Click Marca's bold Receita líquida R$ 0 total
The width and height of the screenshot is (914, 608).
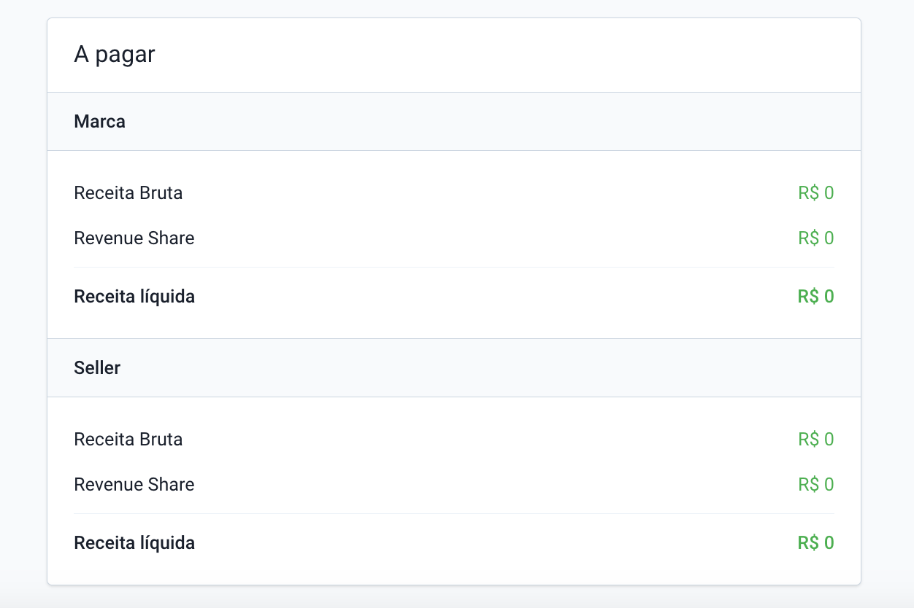click(815, 297)
